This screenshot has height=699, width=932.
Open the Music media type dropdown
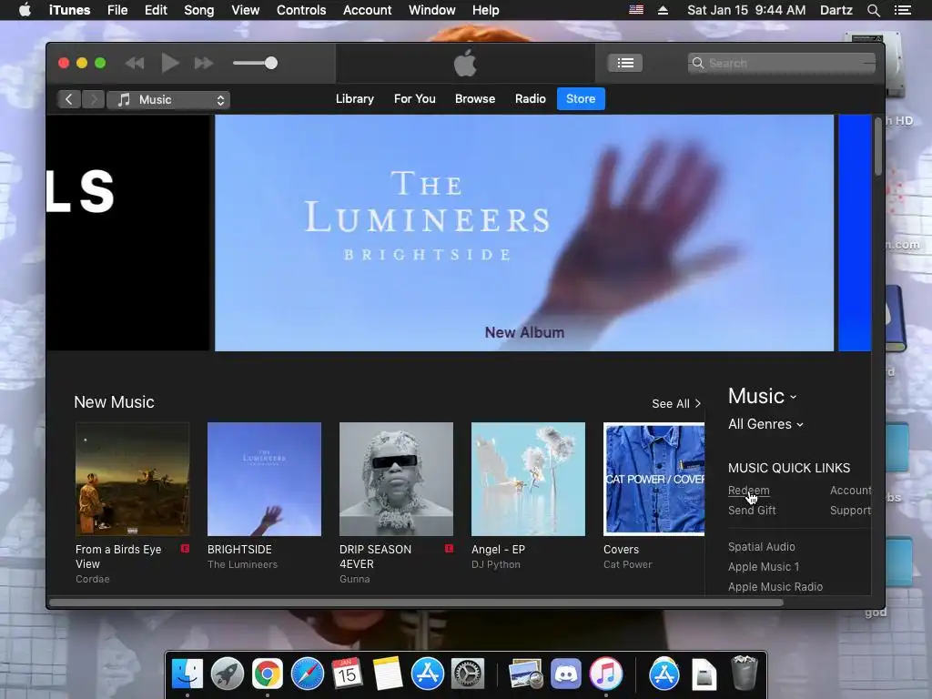[x=168, y=100]
